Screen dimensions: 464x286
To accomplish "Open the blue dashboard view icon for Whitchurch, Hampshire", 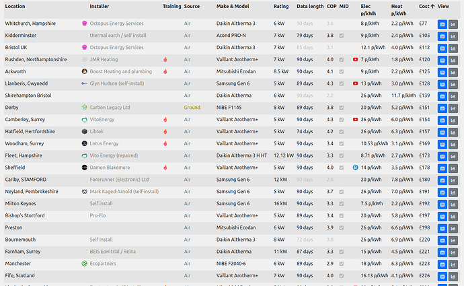I will click(442, 24).
